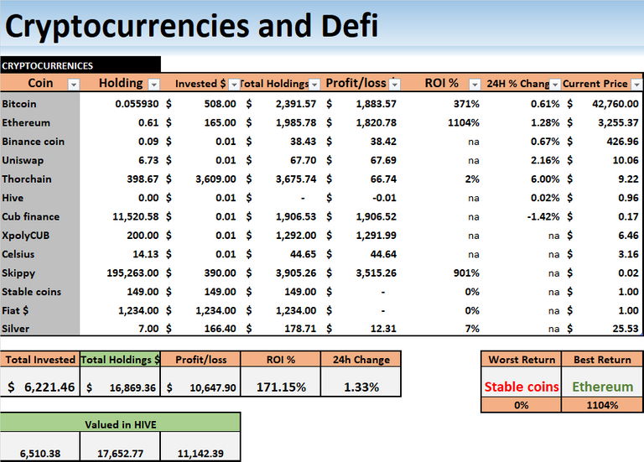644x462 pixels.
Task: Click the Total Holdings $ summary header
Action: (x=121, y=360)
